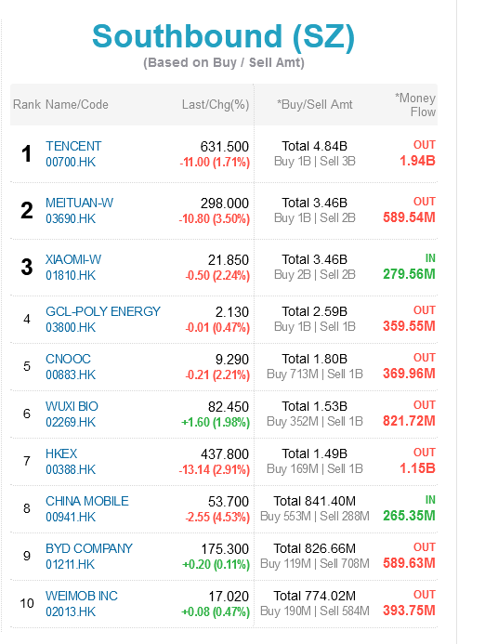Select the GCL-POLY ENERGY link
The image size is (485, 644).
point(103,311)
